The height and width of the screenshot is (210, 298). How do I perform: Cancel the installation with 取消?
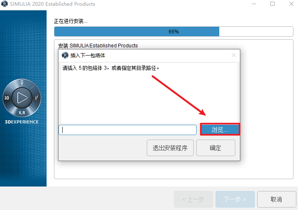pyautogui.click(x=277, y=199)
